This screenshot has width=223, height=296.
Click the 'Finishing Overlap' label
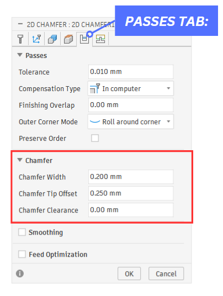coord(47,105)
